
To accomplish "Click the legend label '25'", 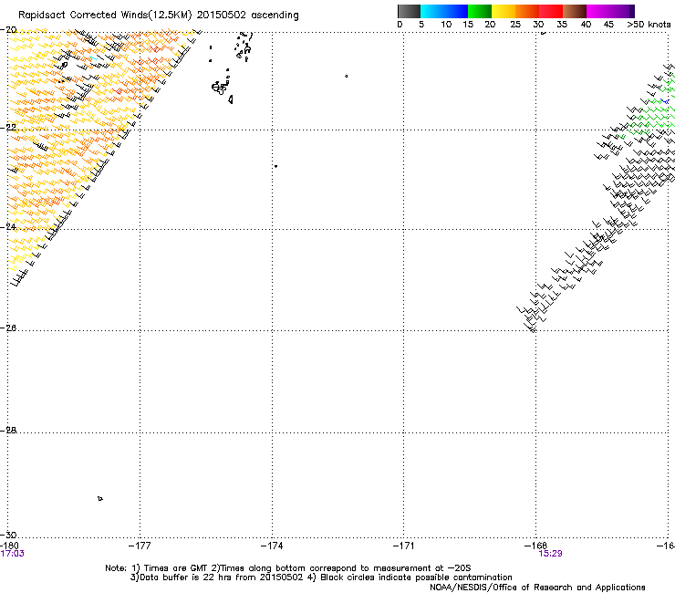I will point(515,25).
